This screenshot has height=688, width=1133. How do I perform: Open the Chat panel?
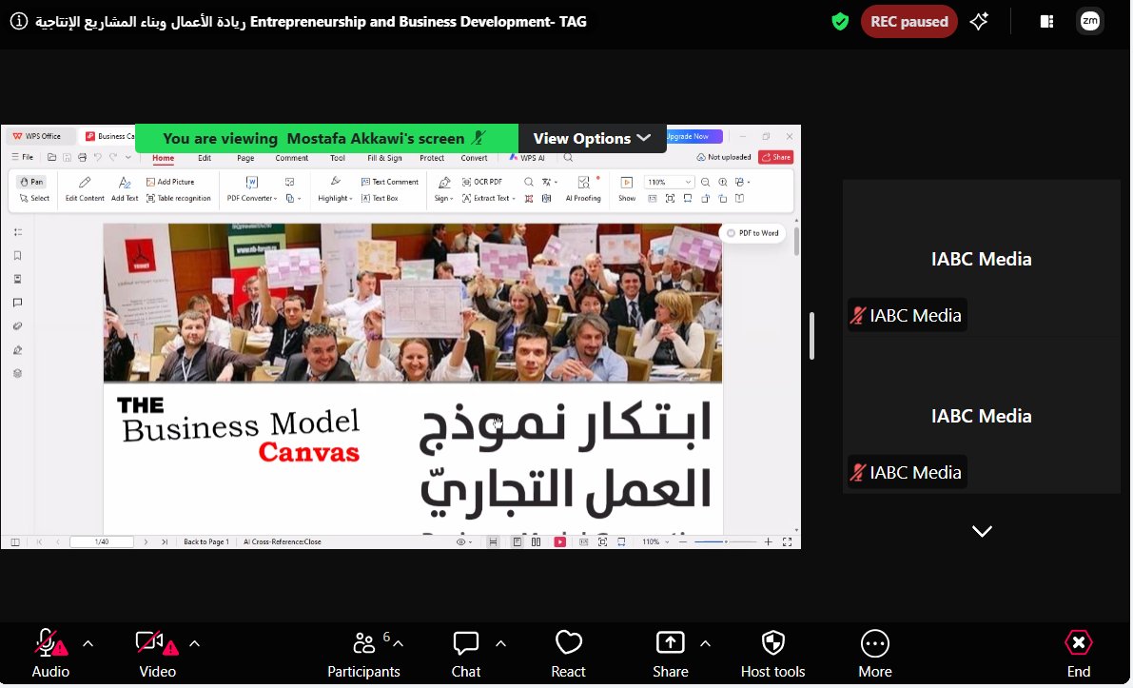pyautogui.click(x=466, y=653)
